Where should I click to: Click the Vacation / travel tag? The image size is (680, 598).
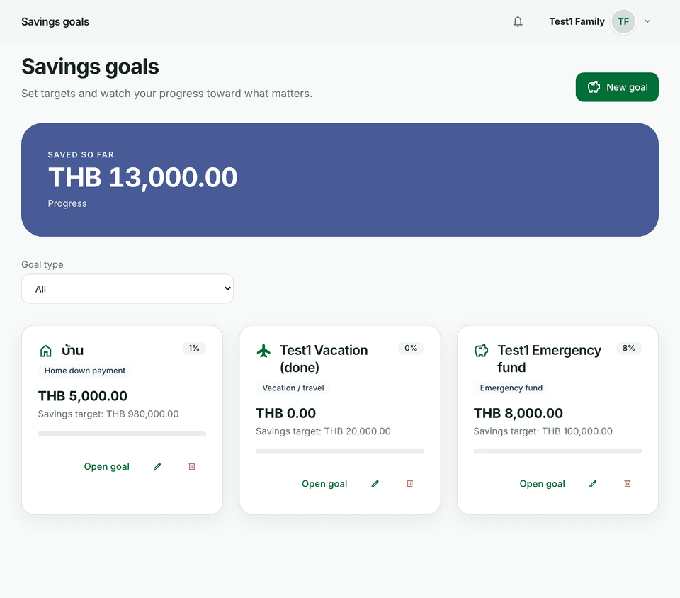(293, 388)
